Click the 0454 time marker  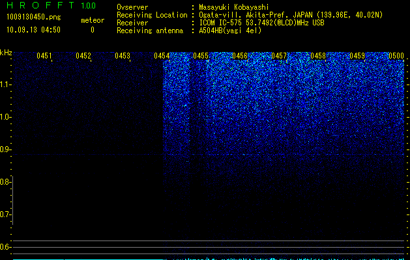coord(162,56)
